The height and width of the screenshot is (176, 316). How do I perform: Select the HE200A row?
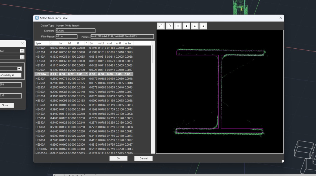point(84,70)
